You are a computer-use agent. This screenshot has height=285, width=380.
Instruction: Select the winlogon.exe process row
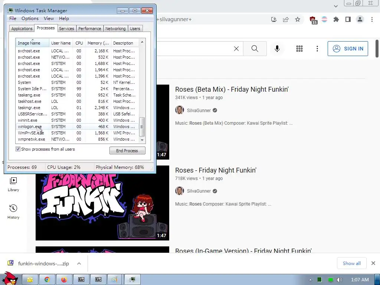[x=77, y=127]
